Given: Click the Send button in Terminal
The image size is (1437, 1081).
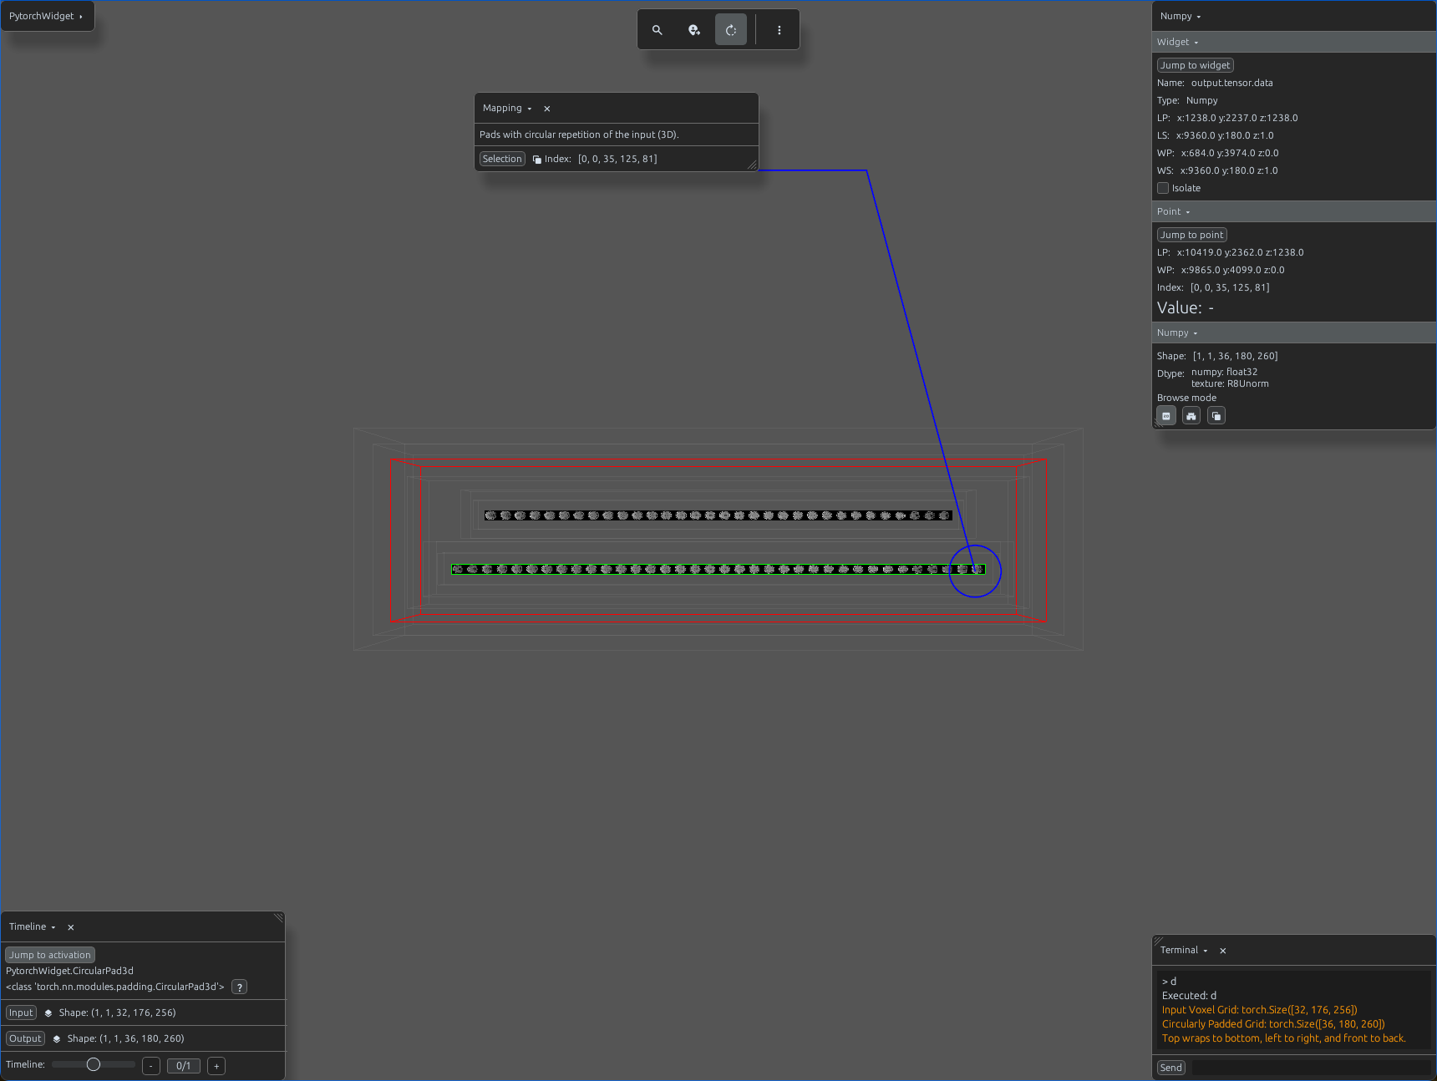Looking at the screenshot, I should (1171, 1068).
